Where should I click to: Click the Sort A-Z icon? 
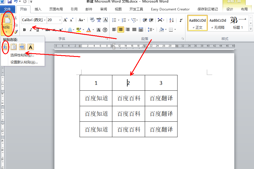[171, 20]
